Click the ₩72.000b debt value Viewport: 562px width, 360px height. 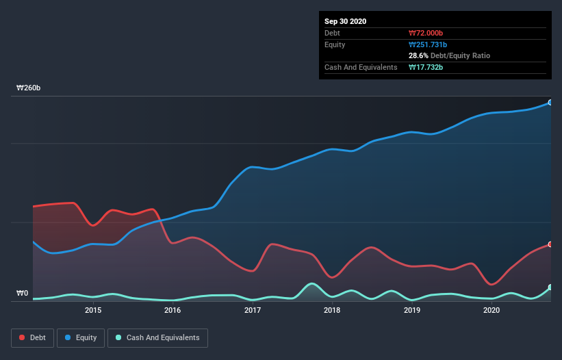pyautogui.click(x=426, y=33)
